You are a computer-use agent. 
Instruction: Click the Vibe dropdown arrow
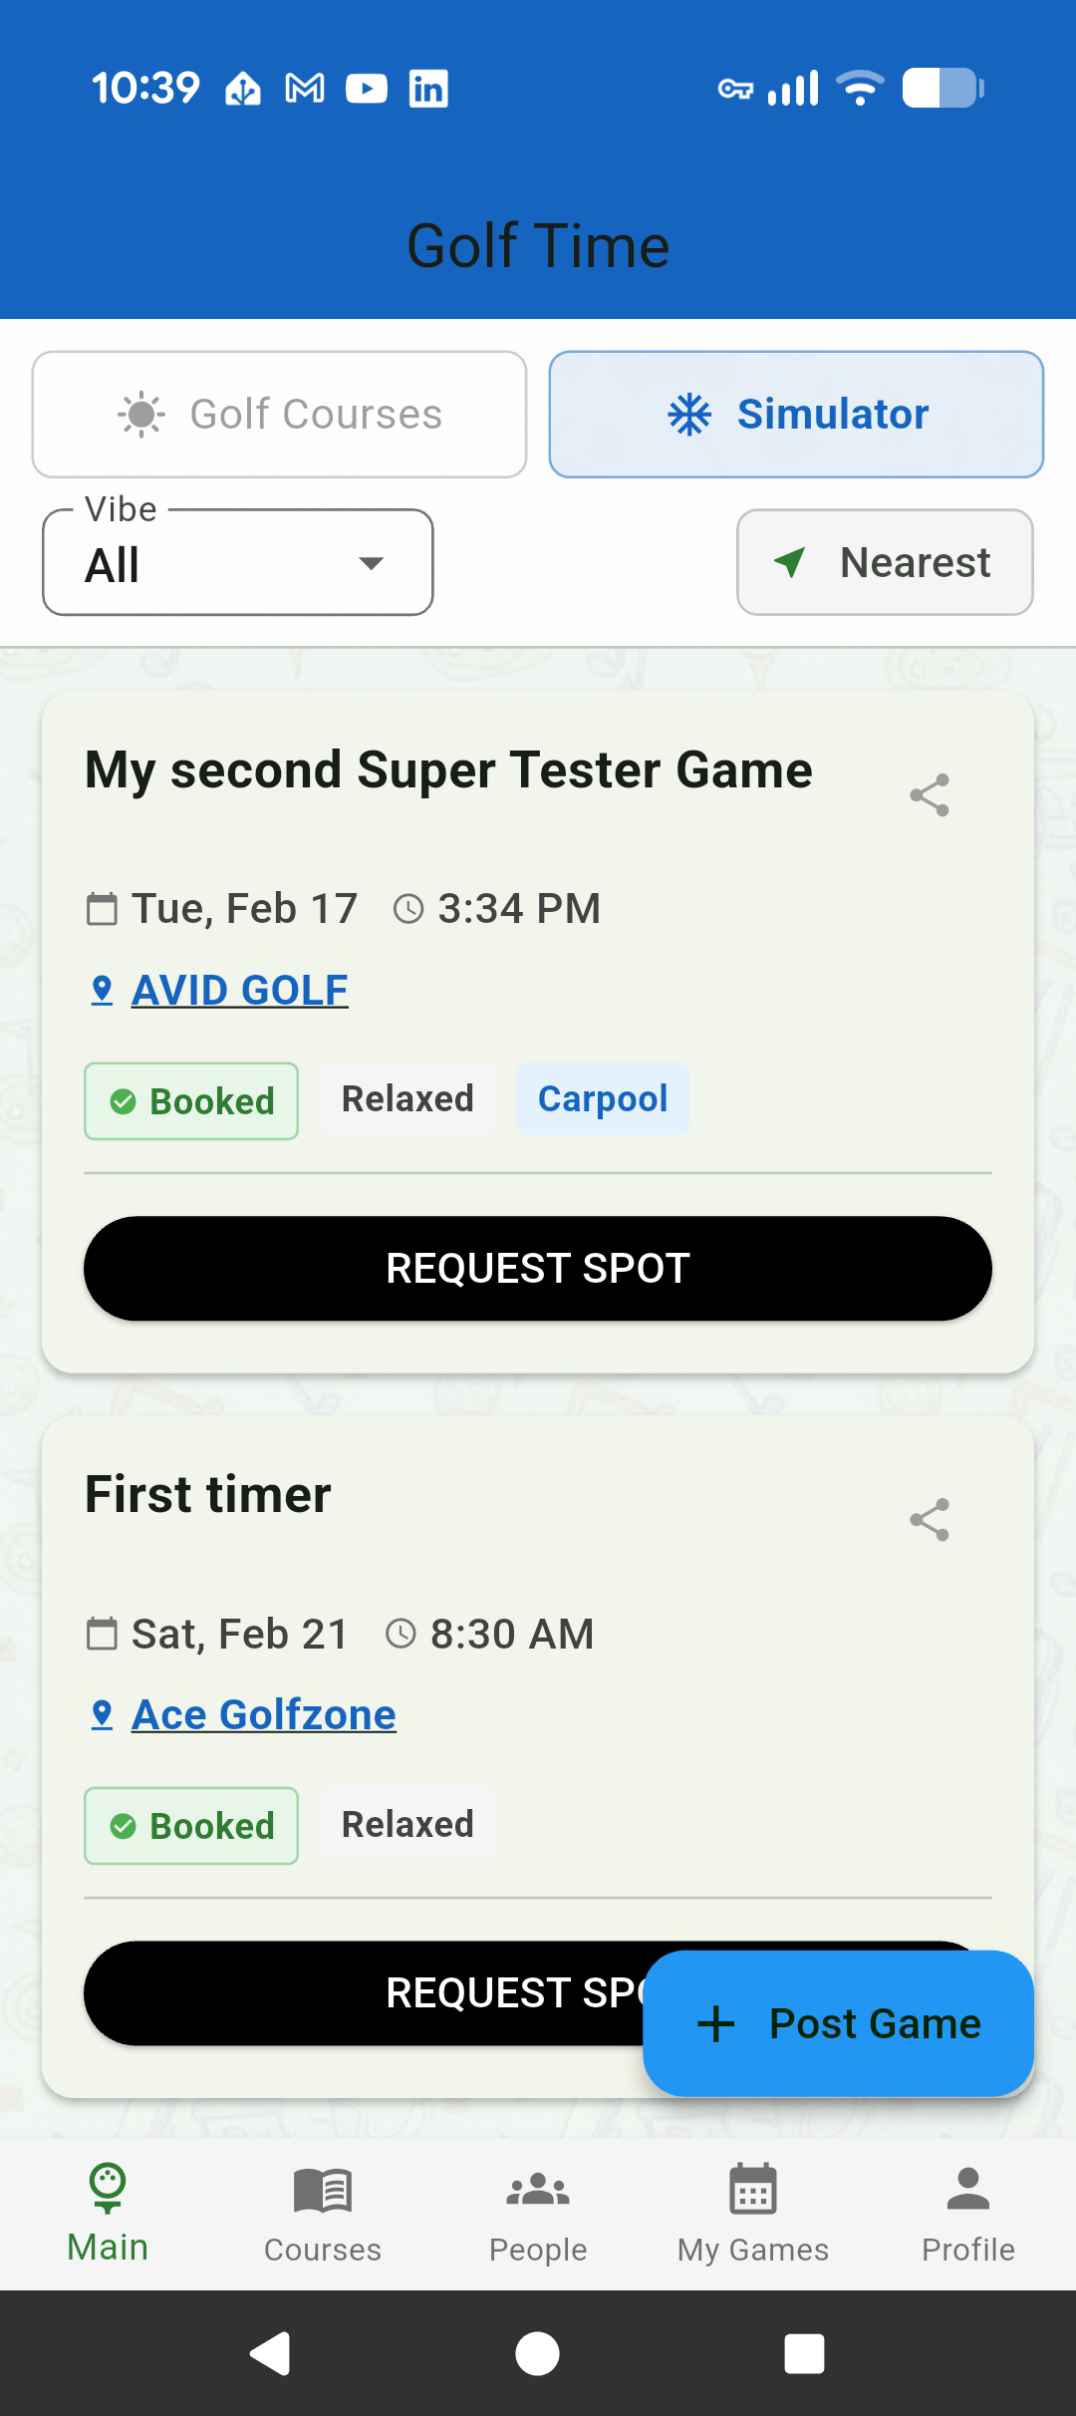click(372, 564)
